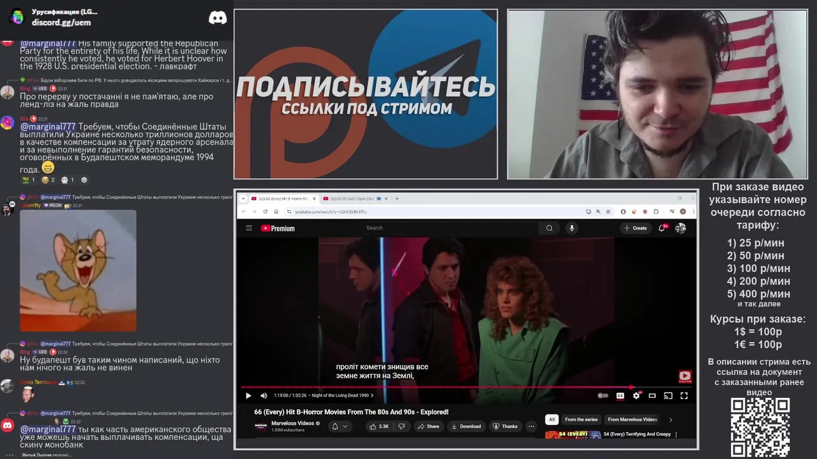Go forward in the browser
Screen dimensions: 817x459
pos(255,212)
